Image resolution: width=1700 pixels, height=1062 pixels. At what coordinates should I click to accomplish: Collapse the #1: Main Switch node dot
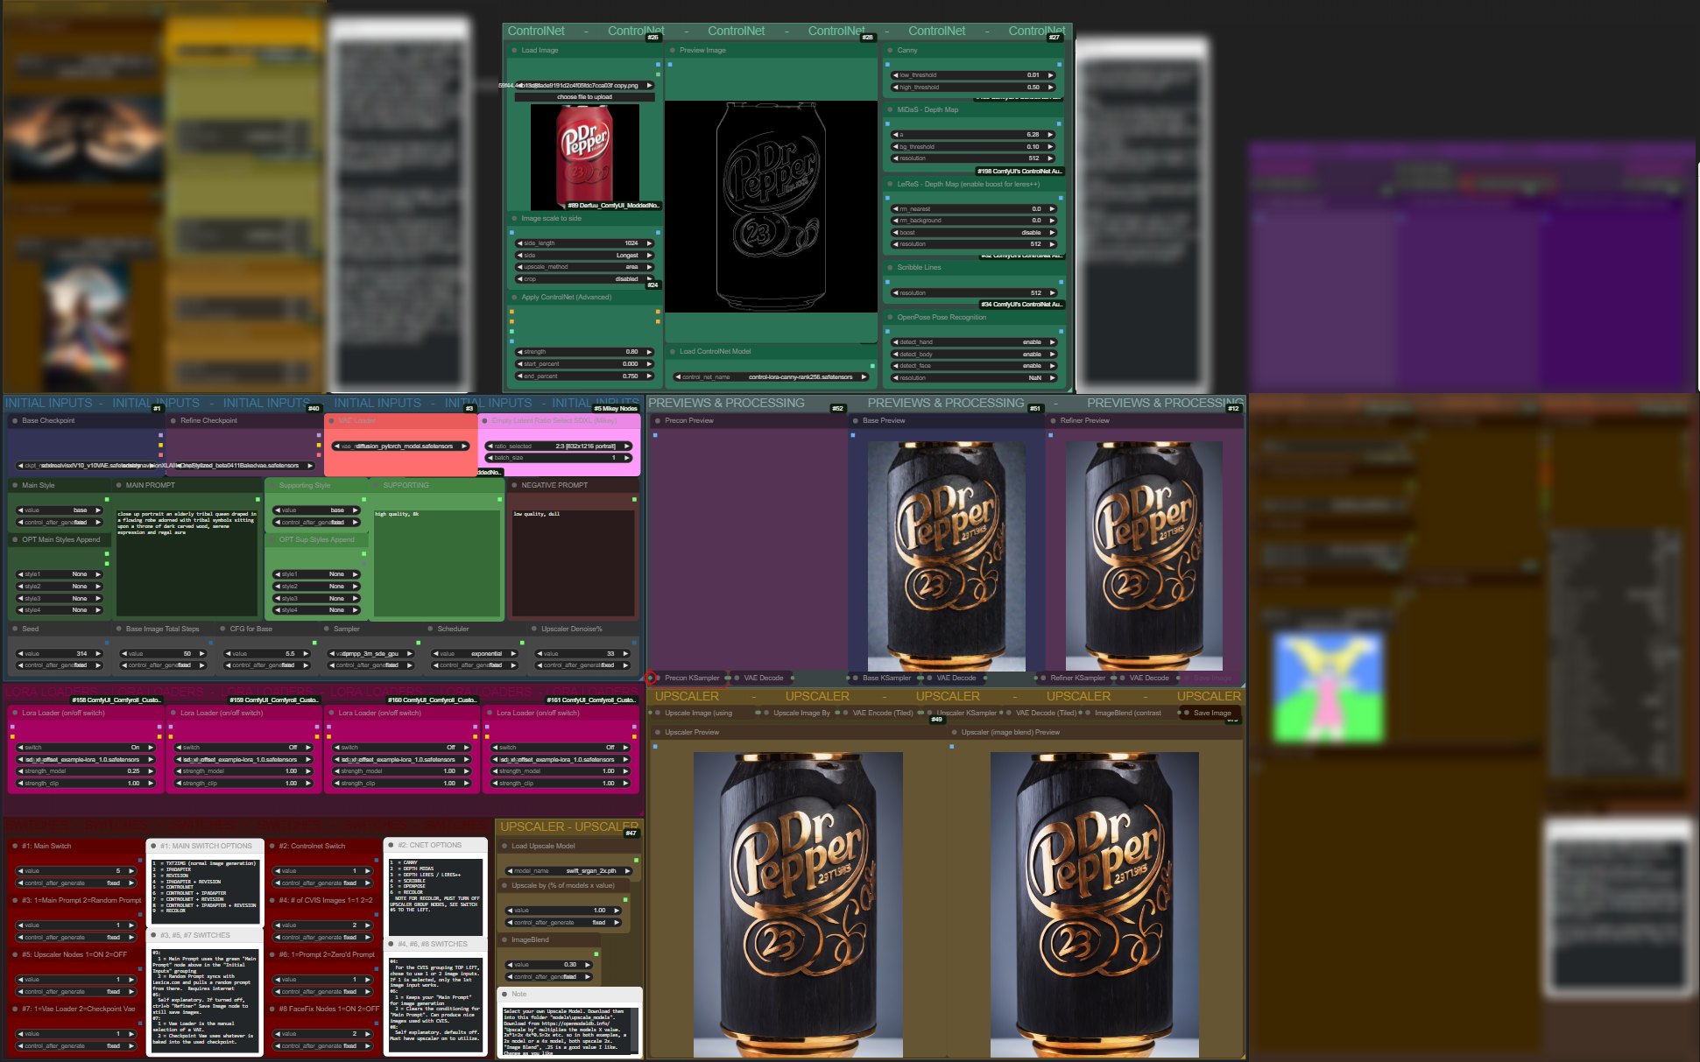[16, 847]
